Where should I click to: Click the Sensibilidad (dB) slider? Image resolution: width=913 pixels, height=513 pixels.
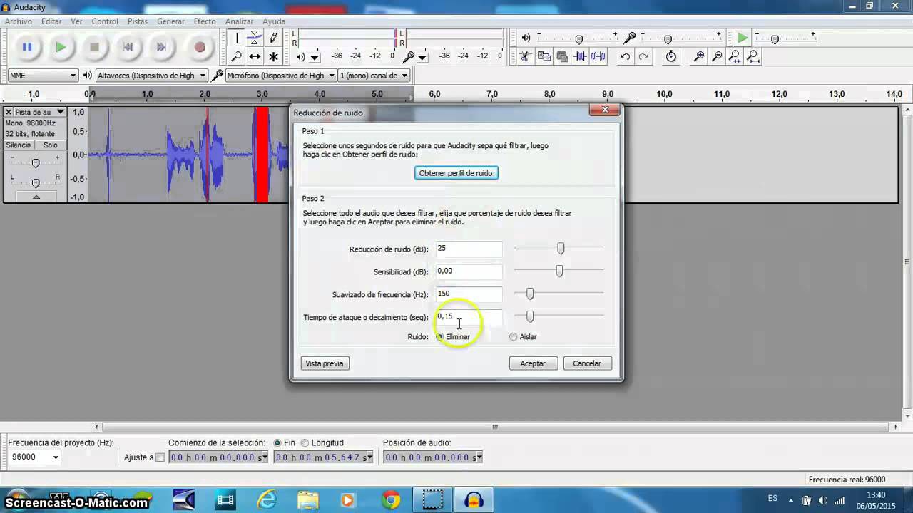point(559,271)
